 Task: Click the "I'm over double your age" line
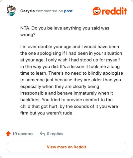(69, 46)
